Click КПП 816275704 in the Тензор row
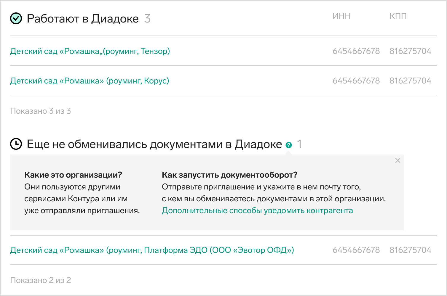Screen dimensions: 447x296 point(410,51)
